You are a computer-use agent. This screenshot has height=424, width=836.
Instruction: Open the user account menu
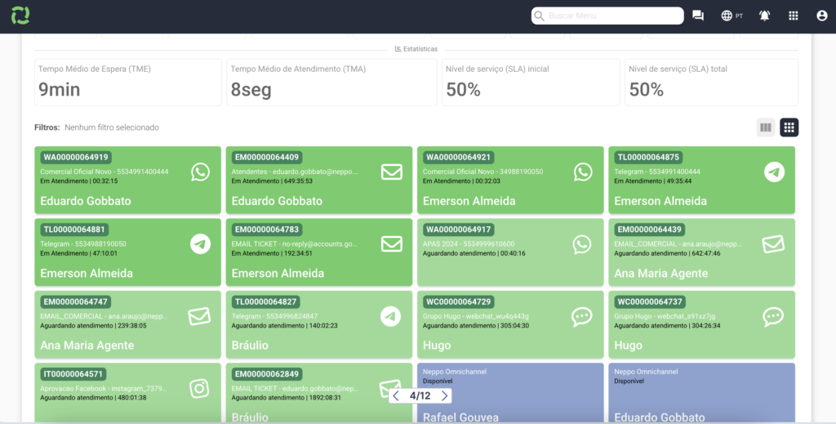[x=821, y=16]
